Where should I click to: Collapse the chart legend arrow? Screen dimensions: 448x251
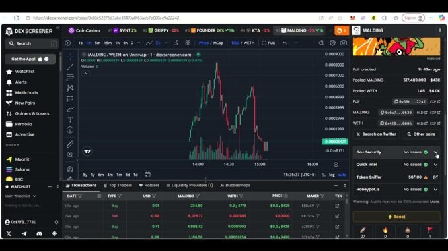(85, 74)
